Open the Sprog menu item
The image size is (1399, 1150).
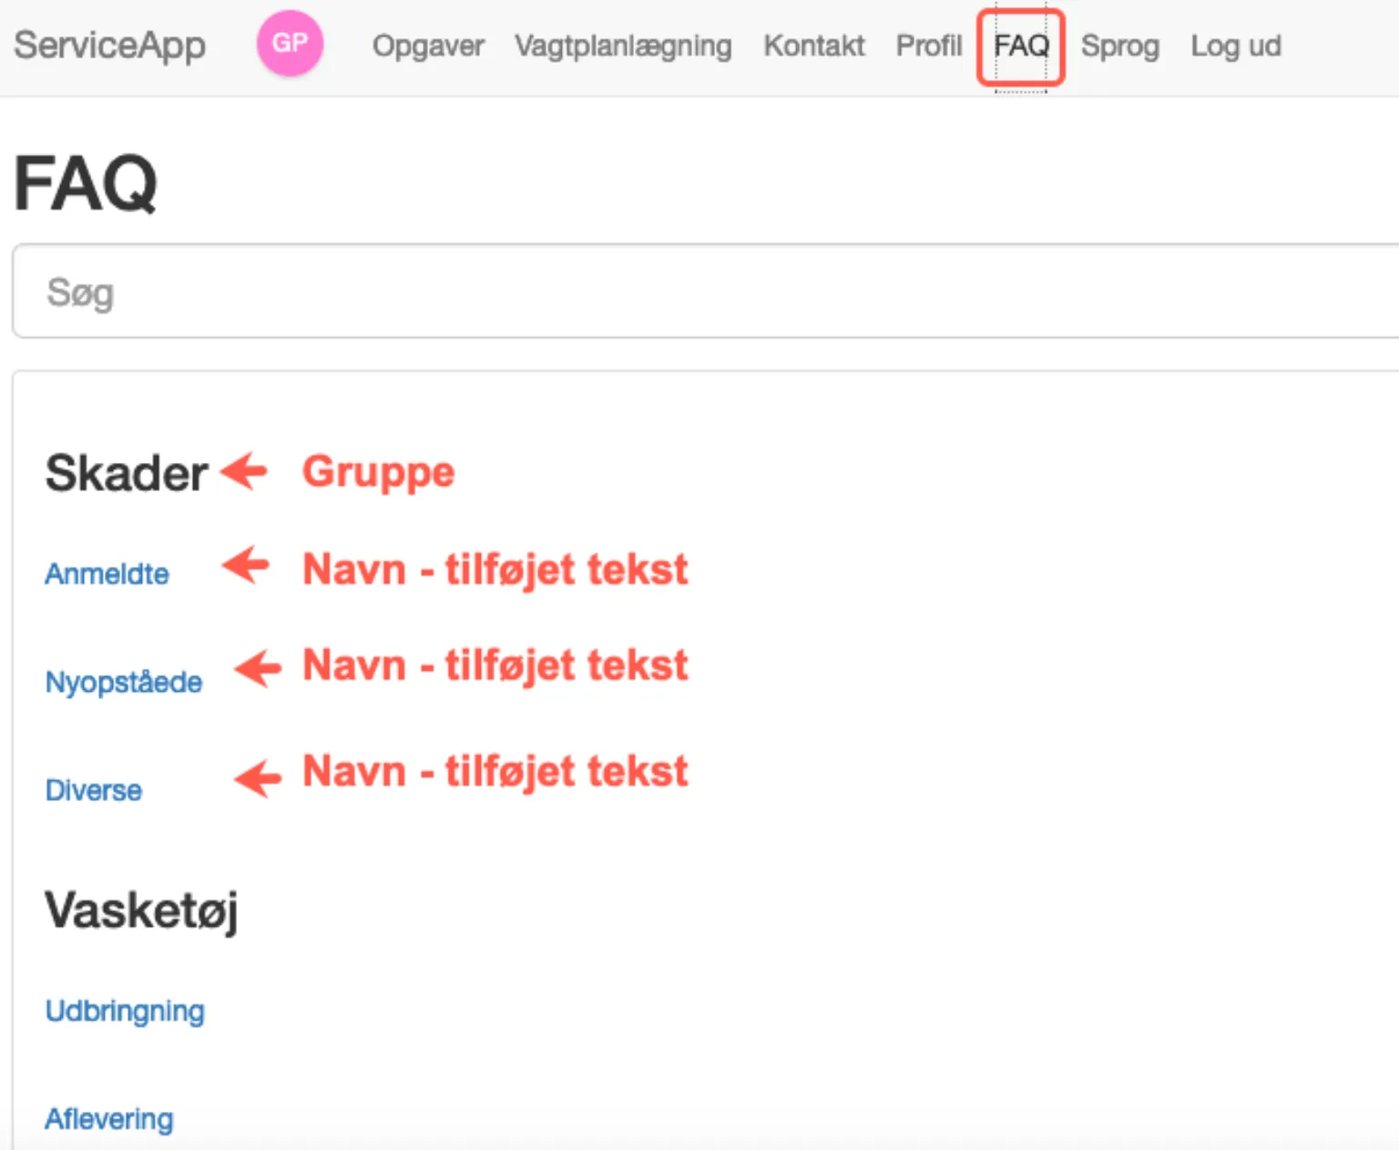pos(1119,46)
